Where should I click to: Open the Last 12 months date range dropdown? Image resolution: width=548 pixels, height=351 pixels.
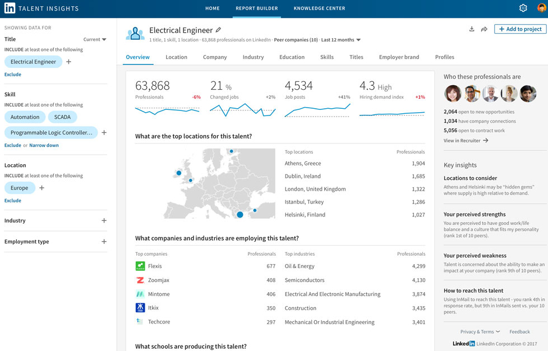pyautogui.click(x=341, y=40)
